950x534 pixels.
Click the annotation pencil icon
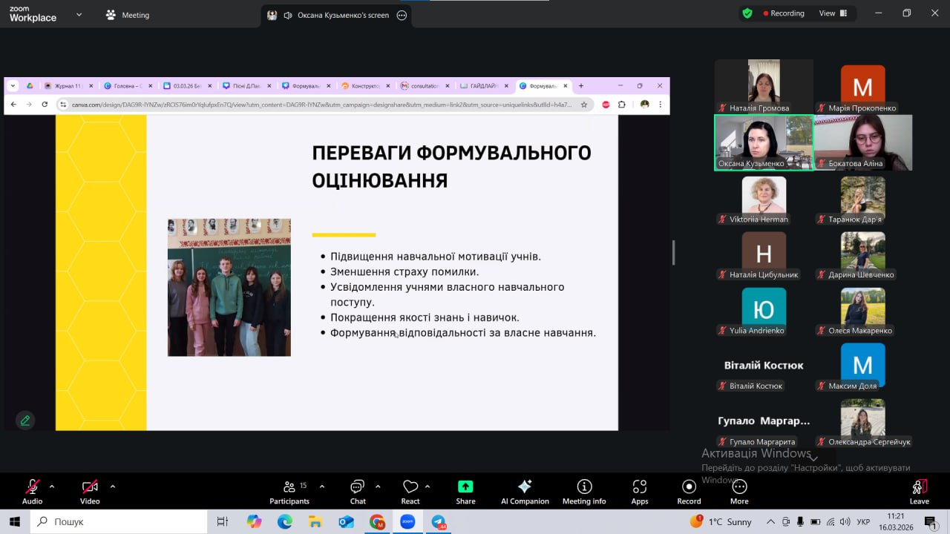25,421
